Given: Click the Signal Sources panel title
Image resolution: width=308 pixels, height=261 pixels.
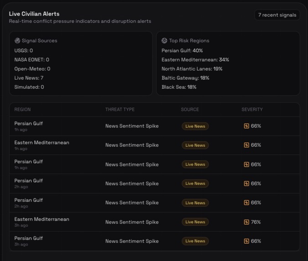Looking at the screenshot, I should click(x=40, y=41).
